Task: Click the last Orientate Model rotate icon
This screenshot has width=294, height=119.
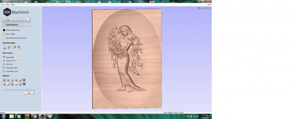Action: tap(19, 48)
